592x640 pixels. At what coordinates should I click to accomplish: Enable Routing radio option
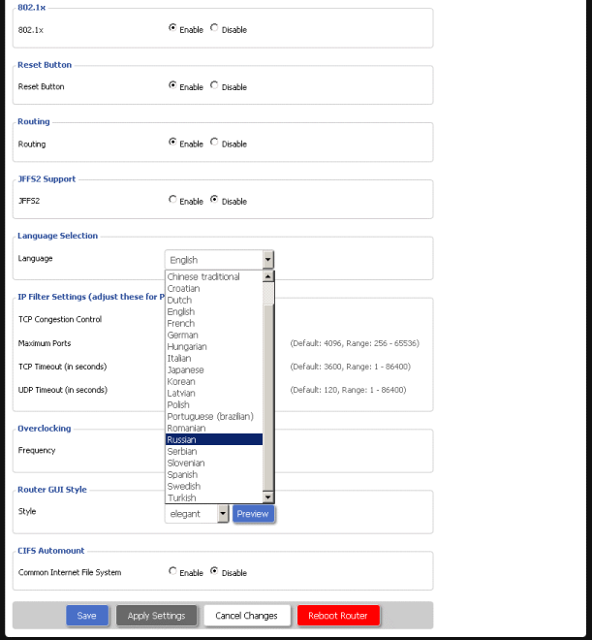click(x=172, y=142)
